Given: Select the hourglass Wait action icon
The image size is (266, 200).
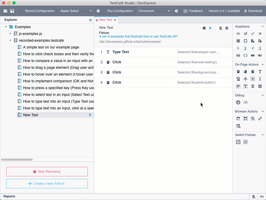Looking at the screenshot, I should [x=253, y=86].
